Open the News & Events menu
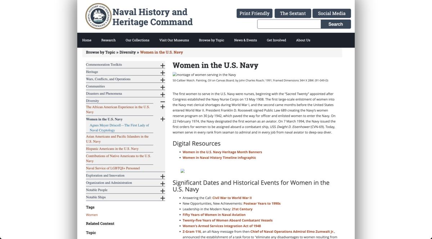The width and height of the screenshot is (432, 239). pos(245,40)
